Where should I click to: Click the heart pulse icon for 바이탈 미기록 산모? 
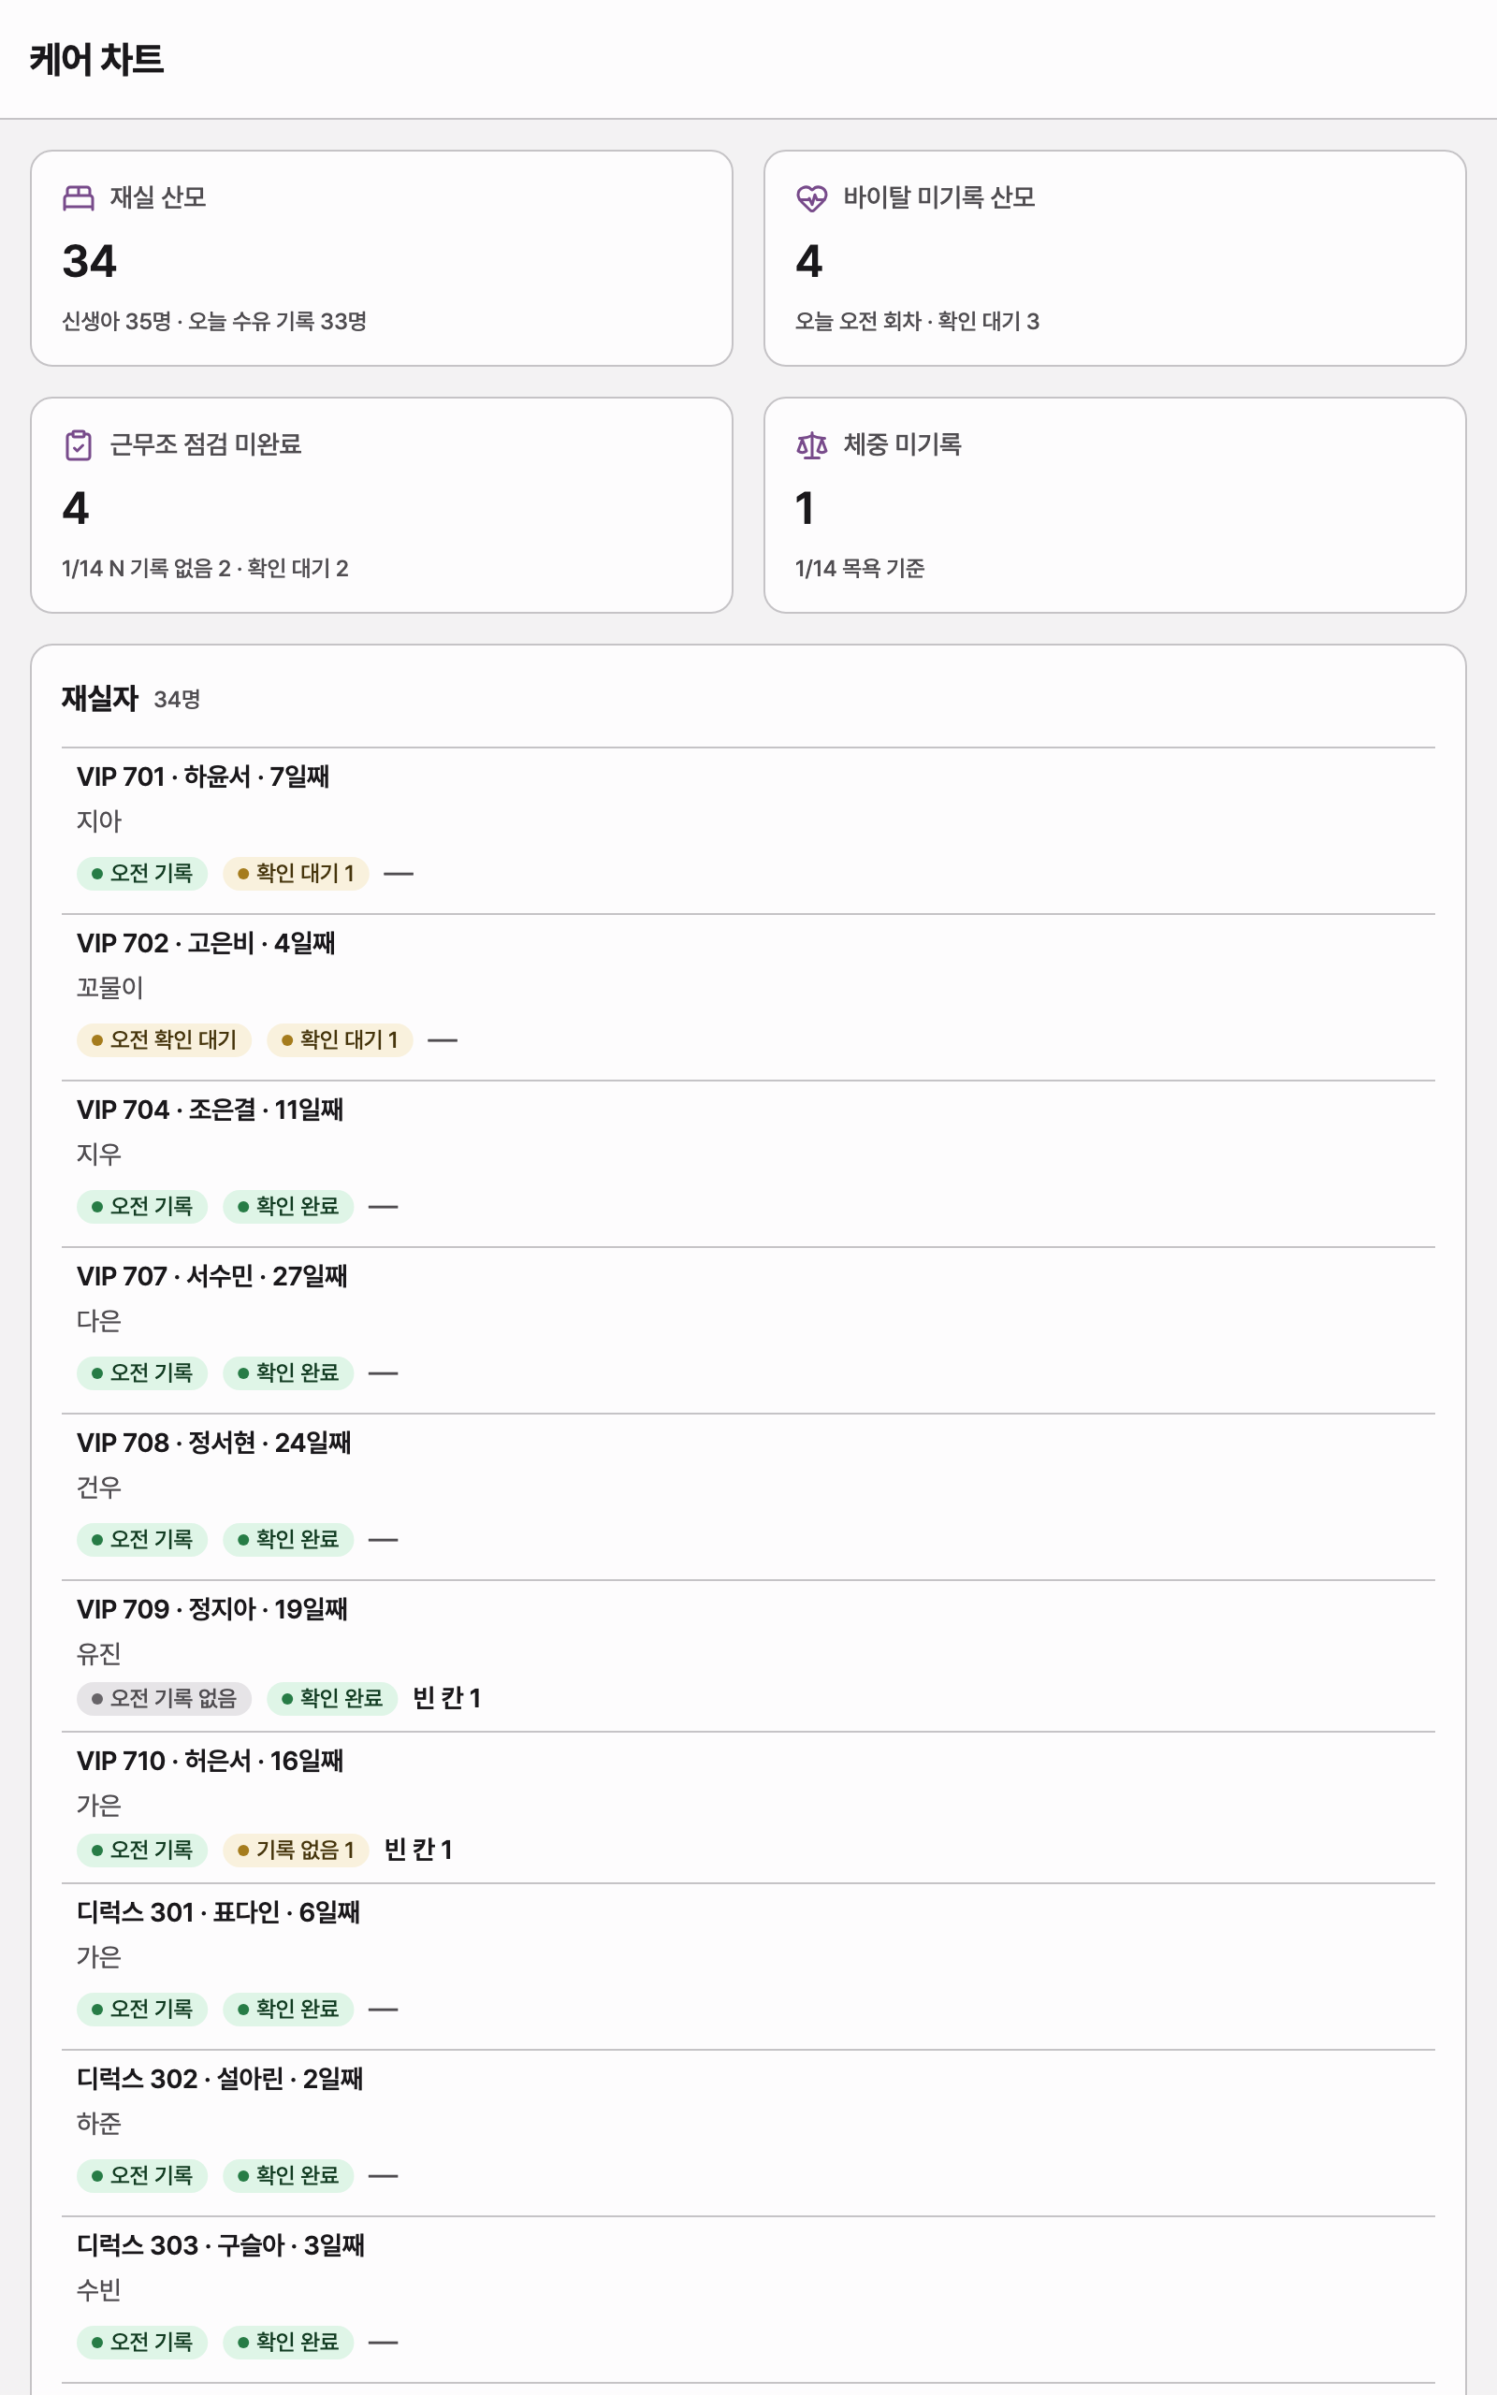812,198
